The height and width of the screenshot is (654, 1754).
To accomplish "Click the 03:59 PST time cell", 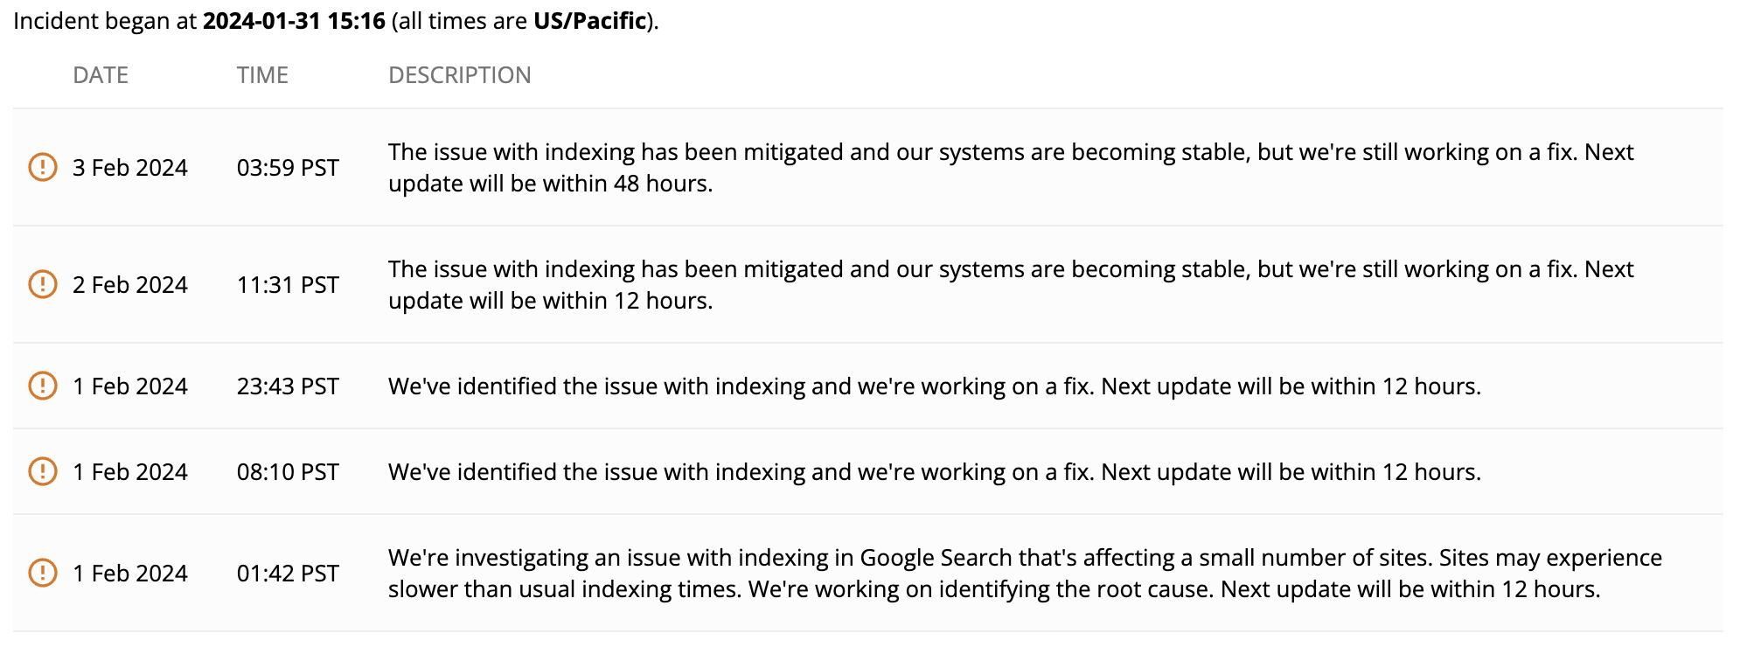I will pos(288,168).
